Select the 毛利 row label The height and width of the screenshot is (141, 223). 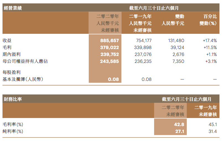coord(7,47)
